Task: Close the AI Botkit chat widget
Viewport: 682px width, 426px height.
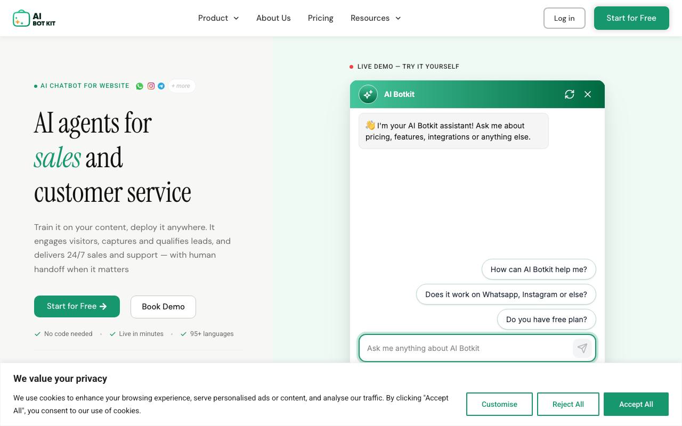Action: [588, 94]
